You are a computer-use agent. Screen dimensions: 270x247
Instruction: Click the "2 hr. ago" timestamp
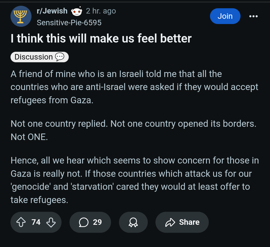(x=101, y=11)
